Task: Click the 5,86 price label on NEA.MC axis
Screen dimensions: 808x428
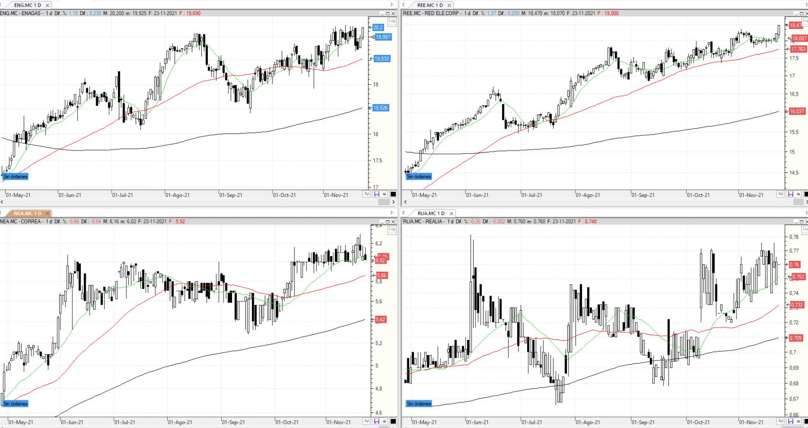Action: [382, 276]
